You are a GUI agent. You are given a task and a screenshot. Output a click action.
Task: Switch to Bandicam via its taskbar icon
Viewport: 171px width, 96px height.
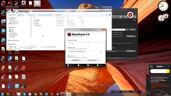(x=63, y=94)
